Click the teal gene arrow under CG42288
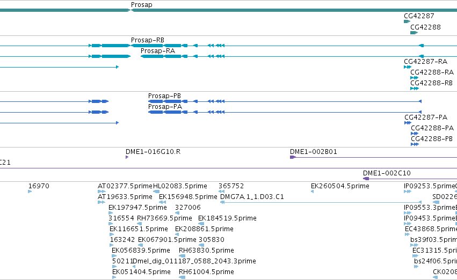Viewport: 457px width, 280px height. click(414, 33)
